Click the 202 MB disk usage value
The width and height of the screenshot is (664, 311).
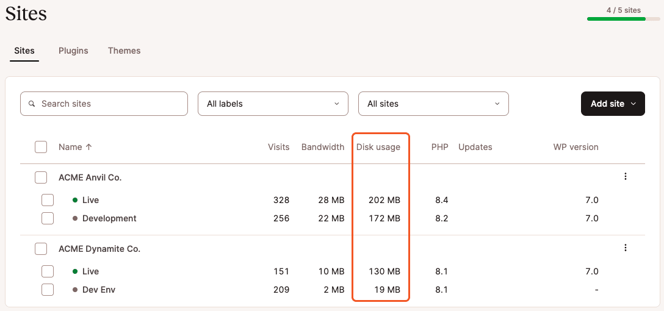coord(384,200)
